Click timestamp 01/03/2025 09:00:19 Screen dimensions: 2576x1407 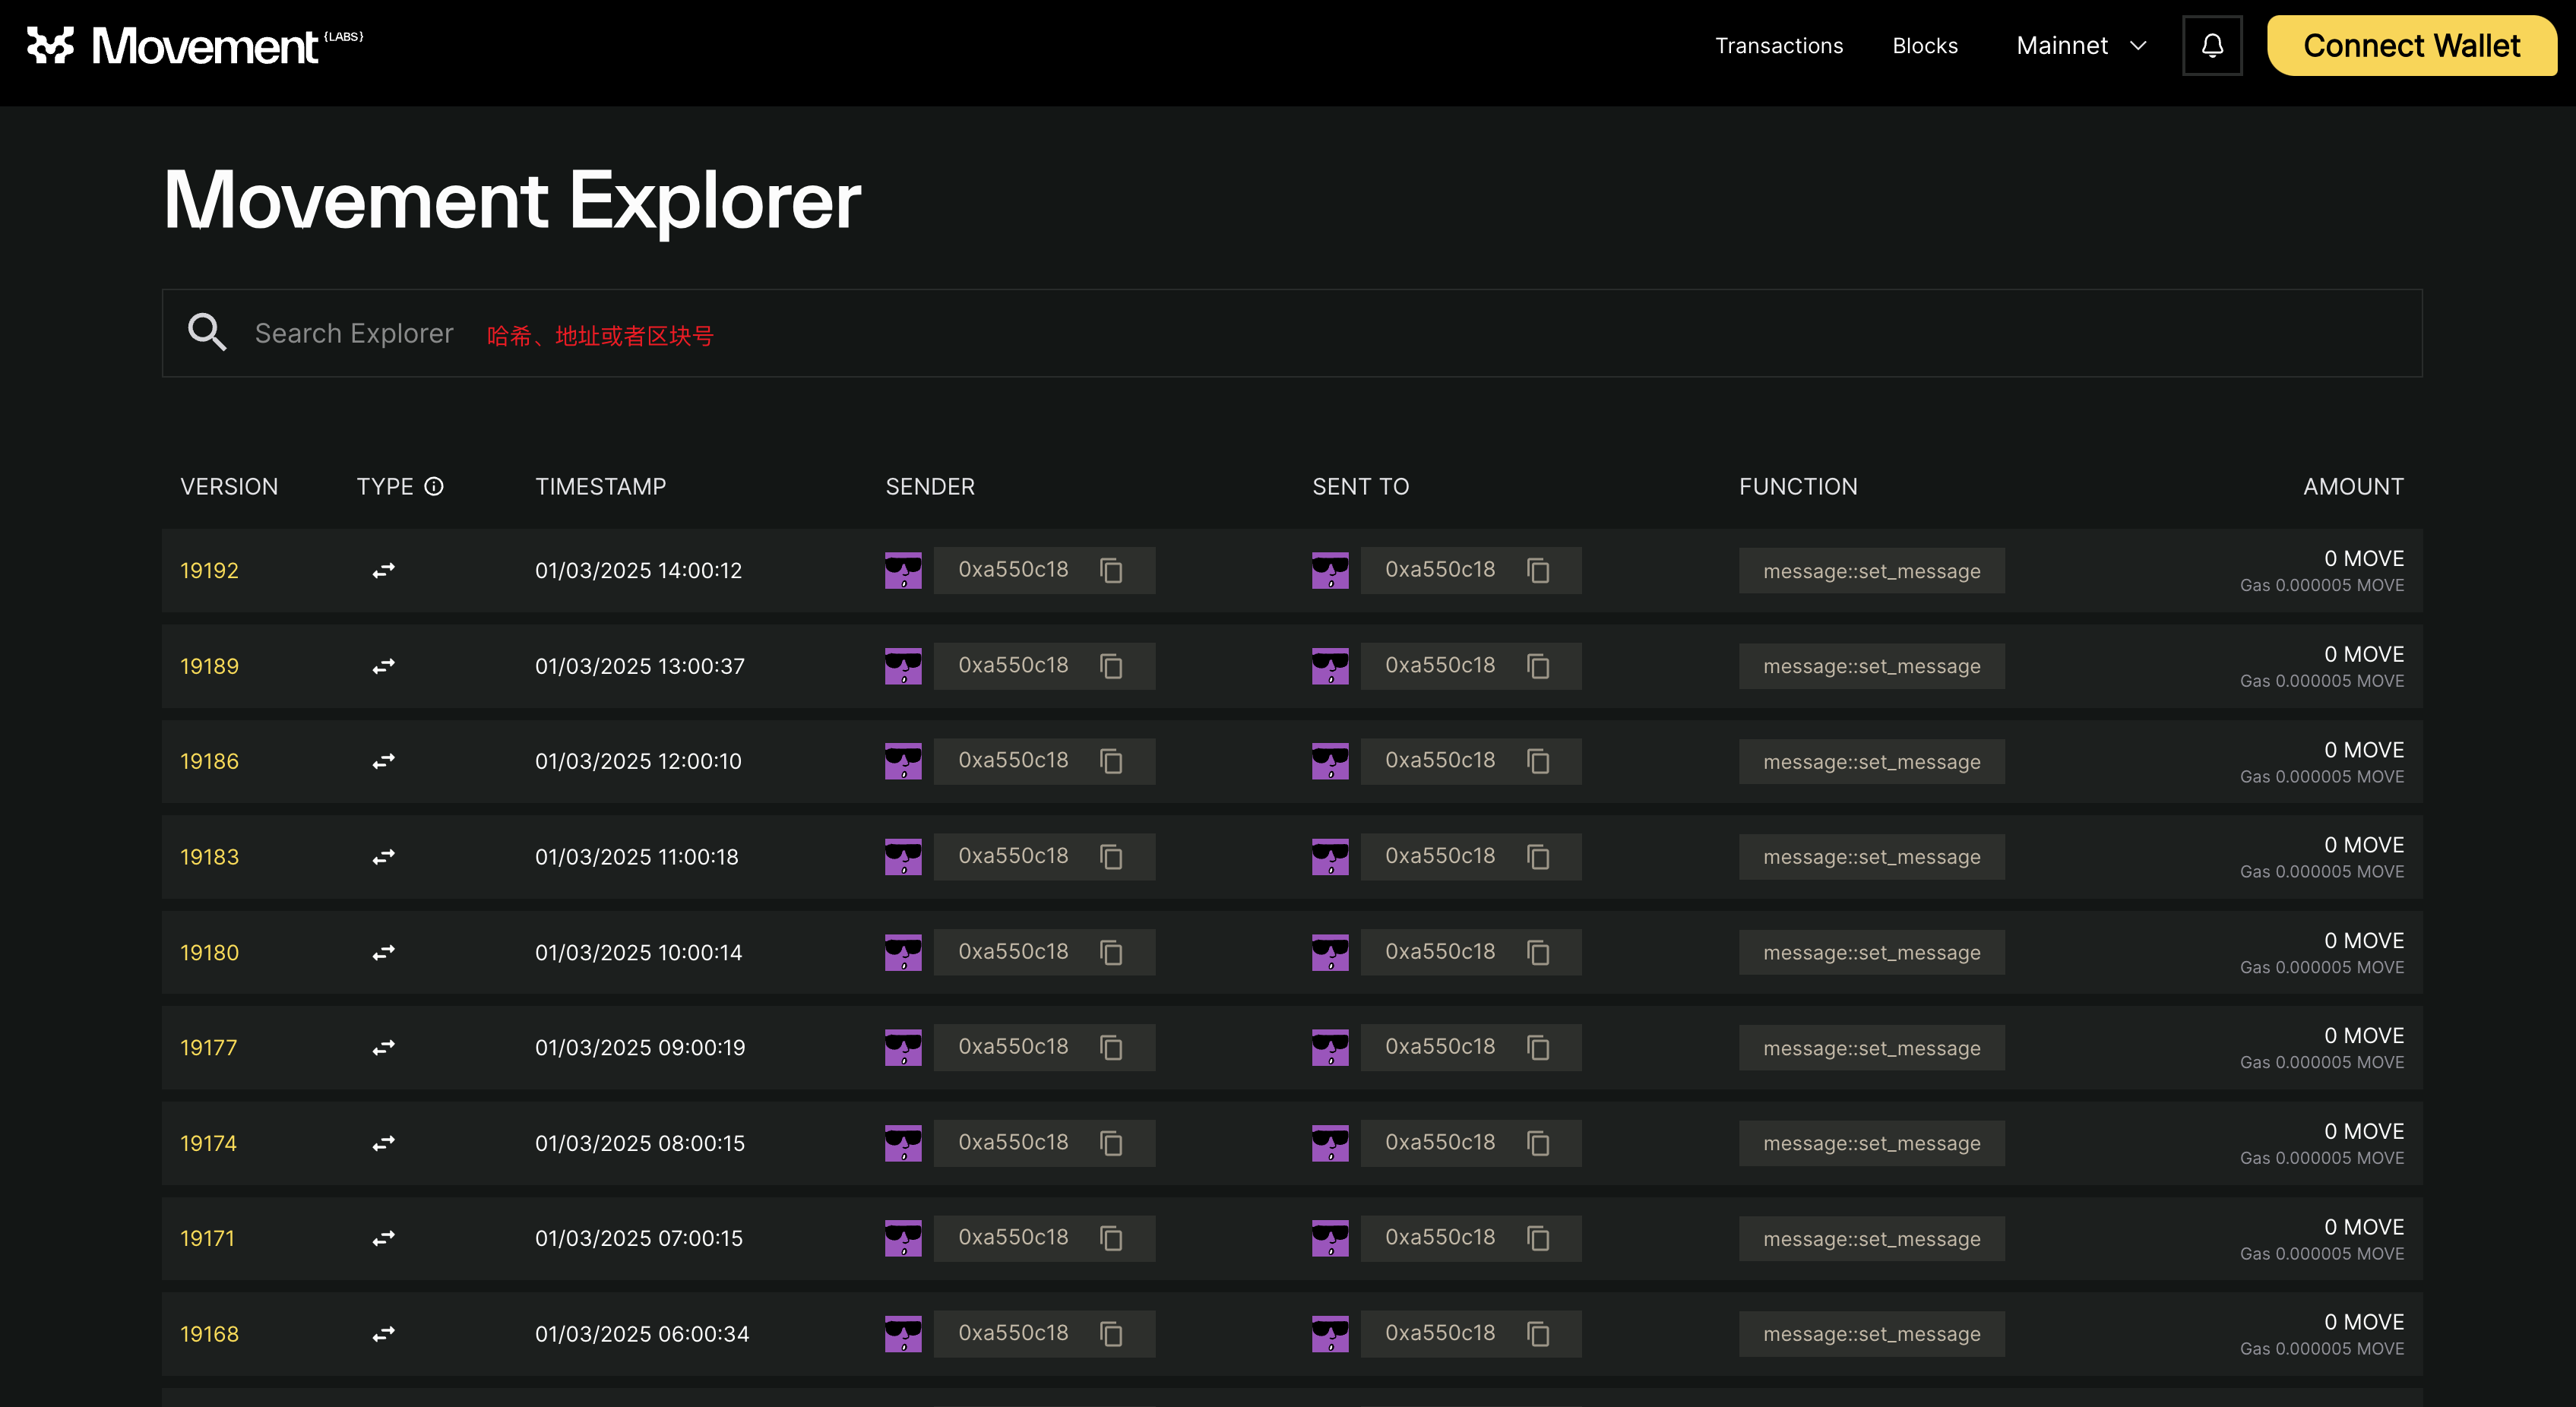tap(640, 1047)
